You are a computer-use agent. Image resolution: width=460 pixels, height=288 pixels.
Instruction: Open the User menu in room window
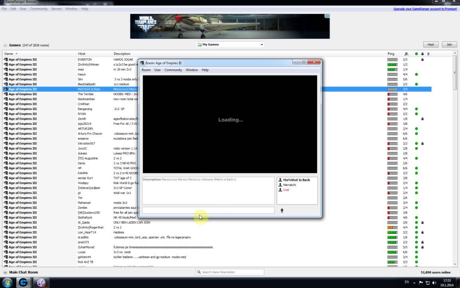(x=158, y=70)
